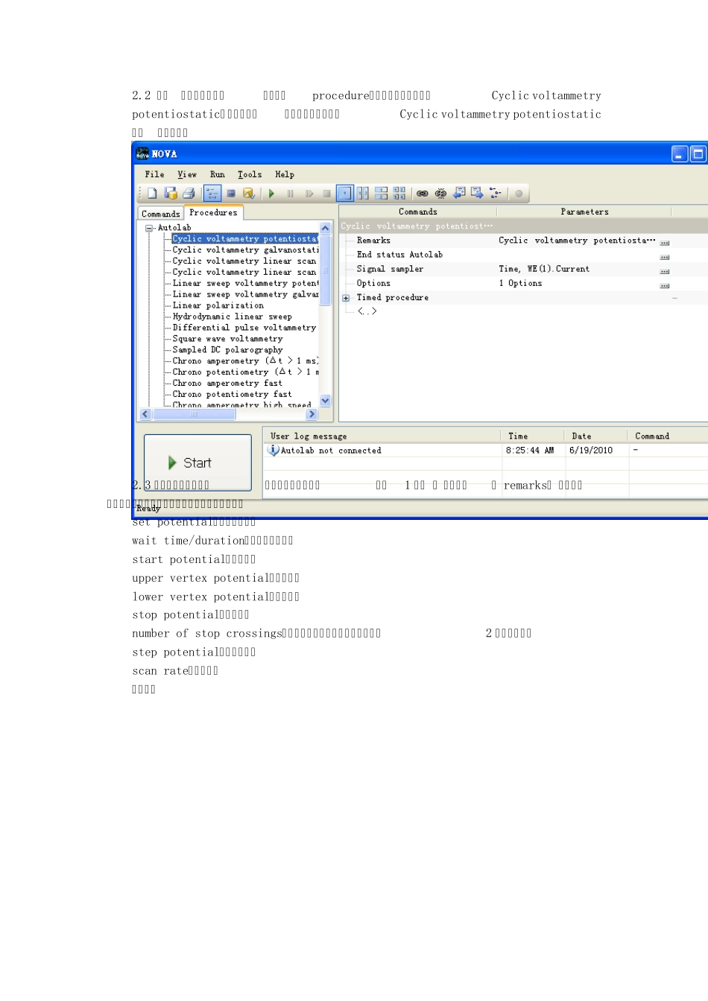Viewport: 708px width, 1001px height.
Task: Select the two horizontal panes layout icon
Action: coord(382,194)
